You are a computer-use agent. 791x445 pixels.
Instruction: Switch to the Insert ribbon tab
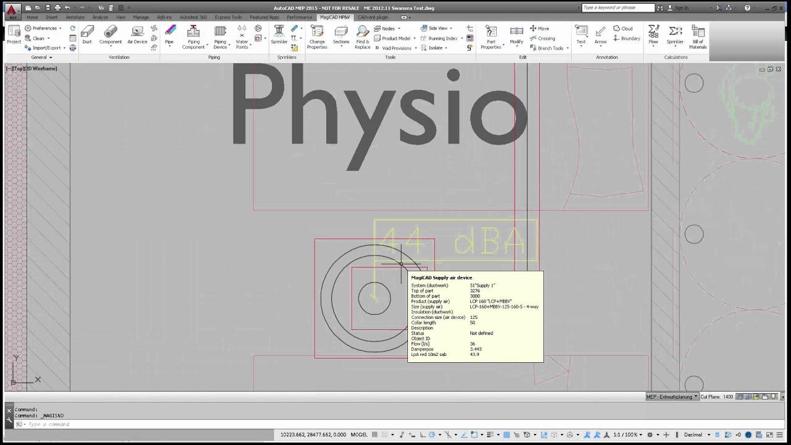pyautogui.click(x=51, y=17)
